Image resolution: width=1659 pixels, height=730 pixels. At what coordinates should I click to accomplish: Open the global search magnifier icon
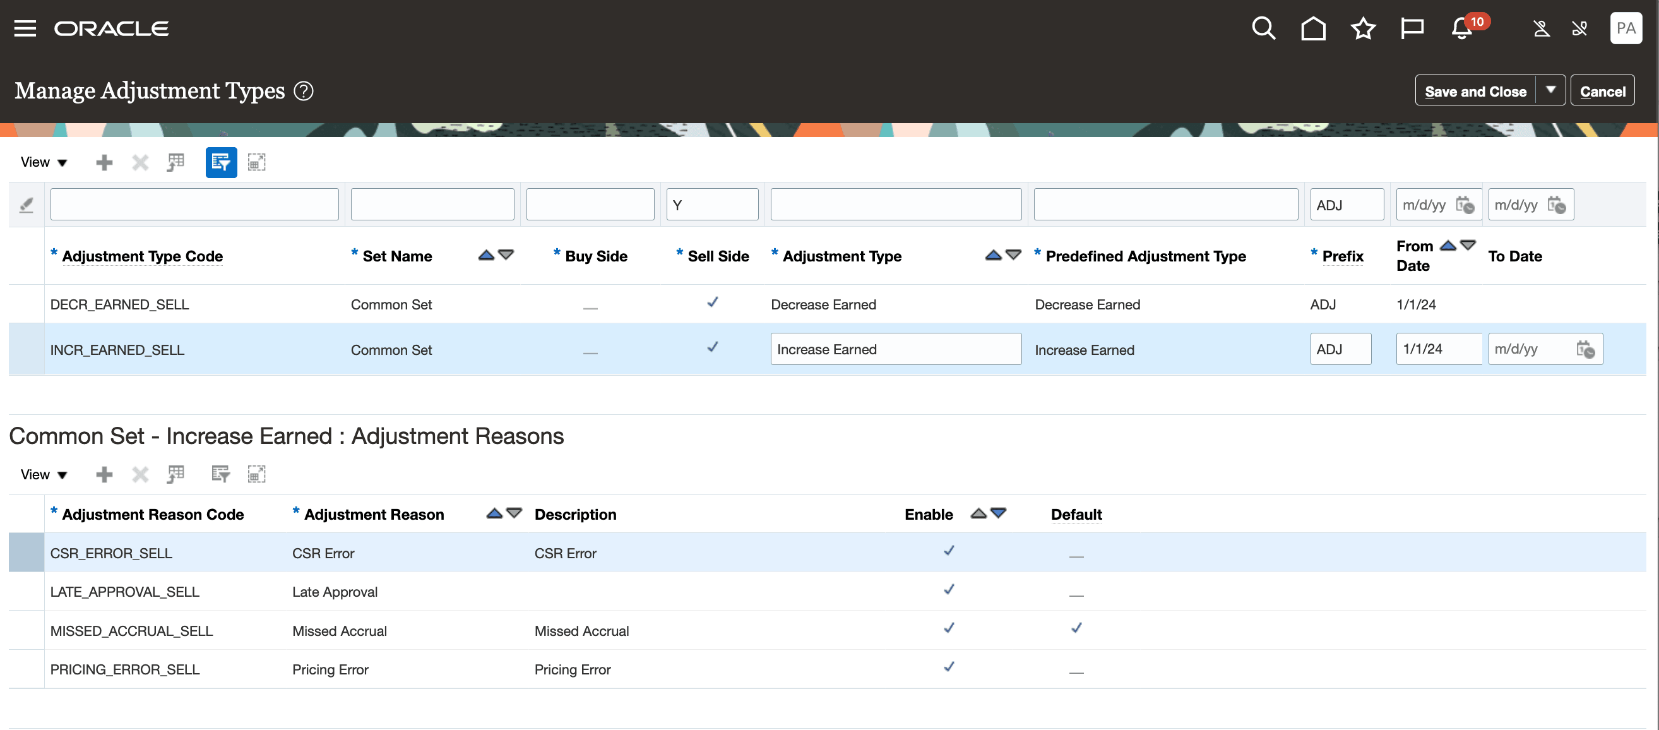pos(1263,28)
